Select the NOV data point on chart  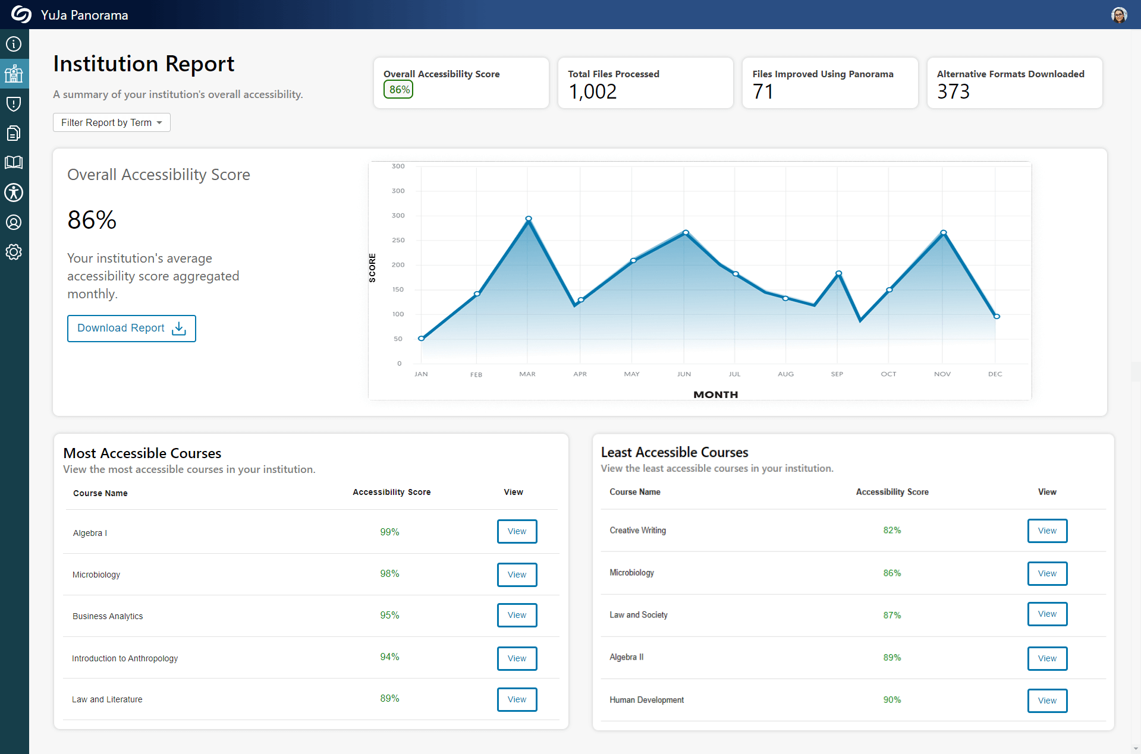[944, 232]
